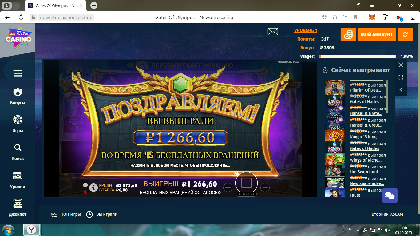Select the Gates Of Olympus browser tab
Viewport: 420px width, 236px height.
pyautogui.click(x=55, y=6)
